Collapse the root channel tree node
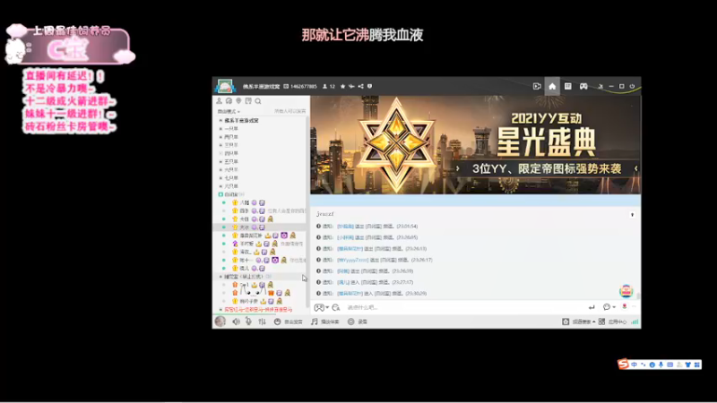 click(x=220, y=120)
